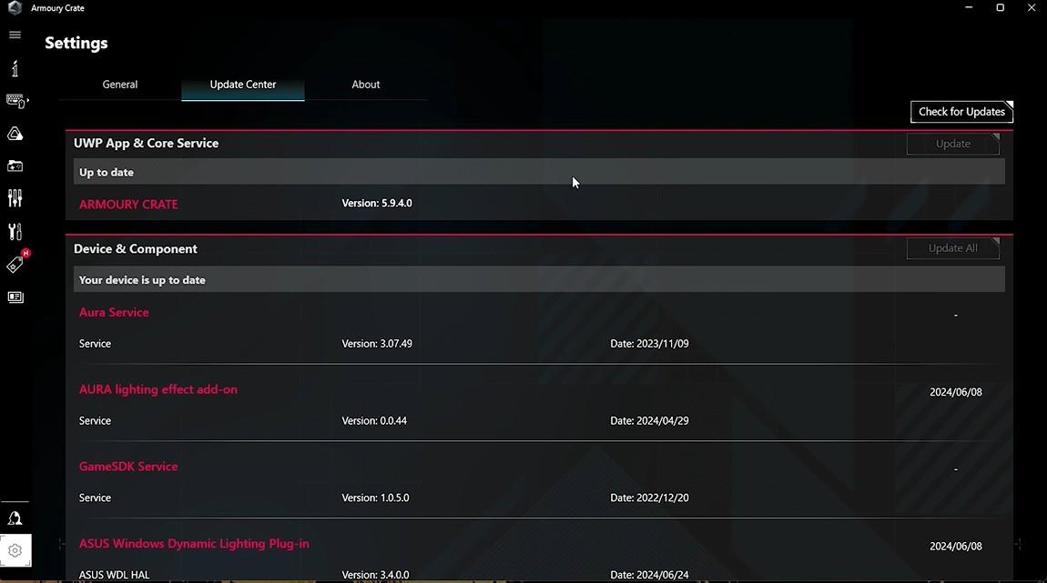The image size is (1047, 583).
Task: Click Date: 2022/12/20 text
Action: click(649, 498)
